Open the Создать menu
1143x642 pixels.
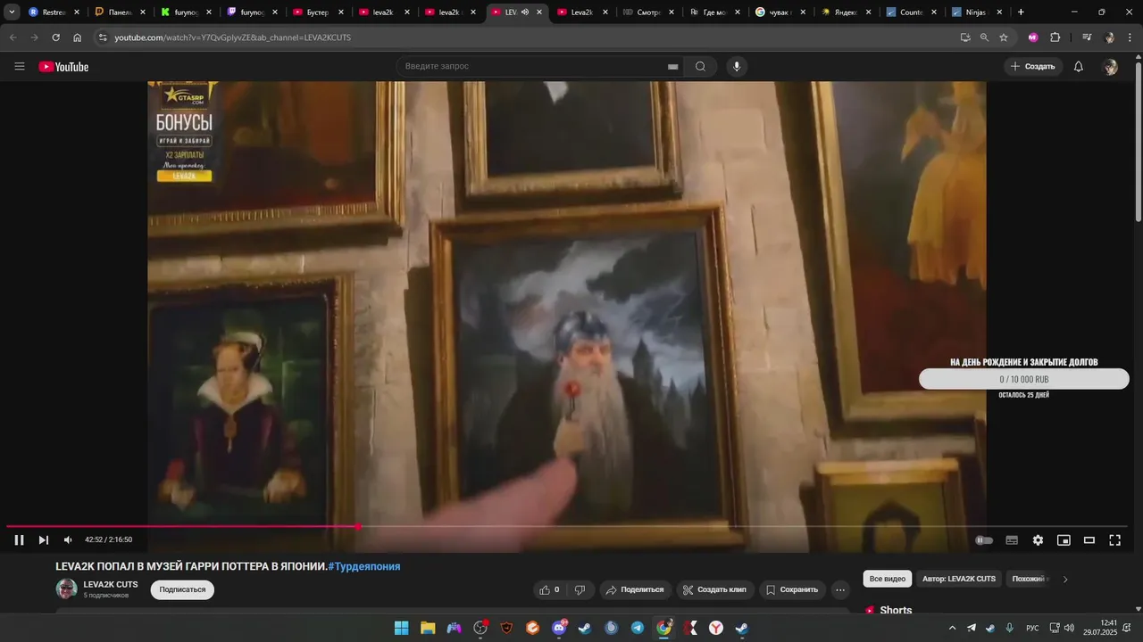click(1032, 66)
